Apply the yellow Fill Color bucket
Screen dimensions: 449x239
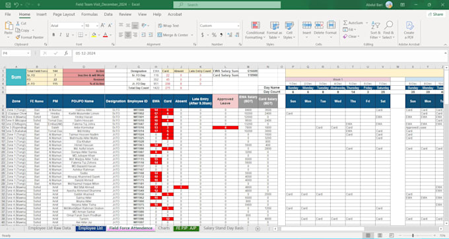pyautogui.click(x=94, y=35)
